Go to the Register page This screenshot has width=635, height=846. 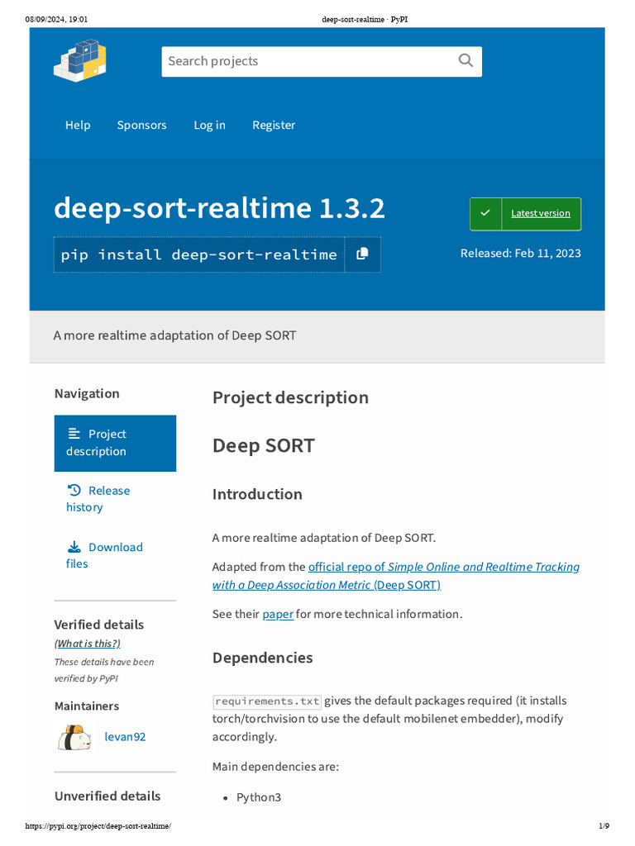274,126
